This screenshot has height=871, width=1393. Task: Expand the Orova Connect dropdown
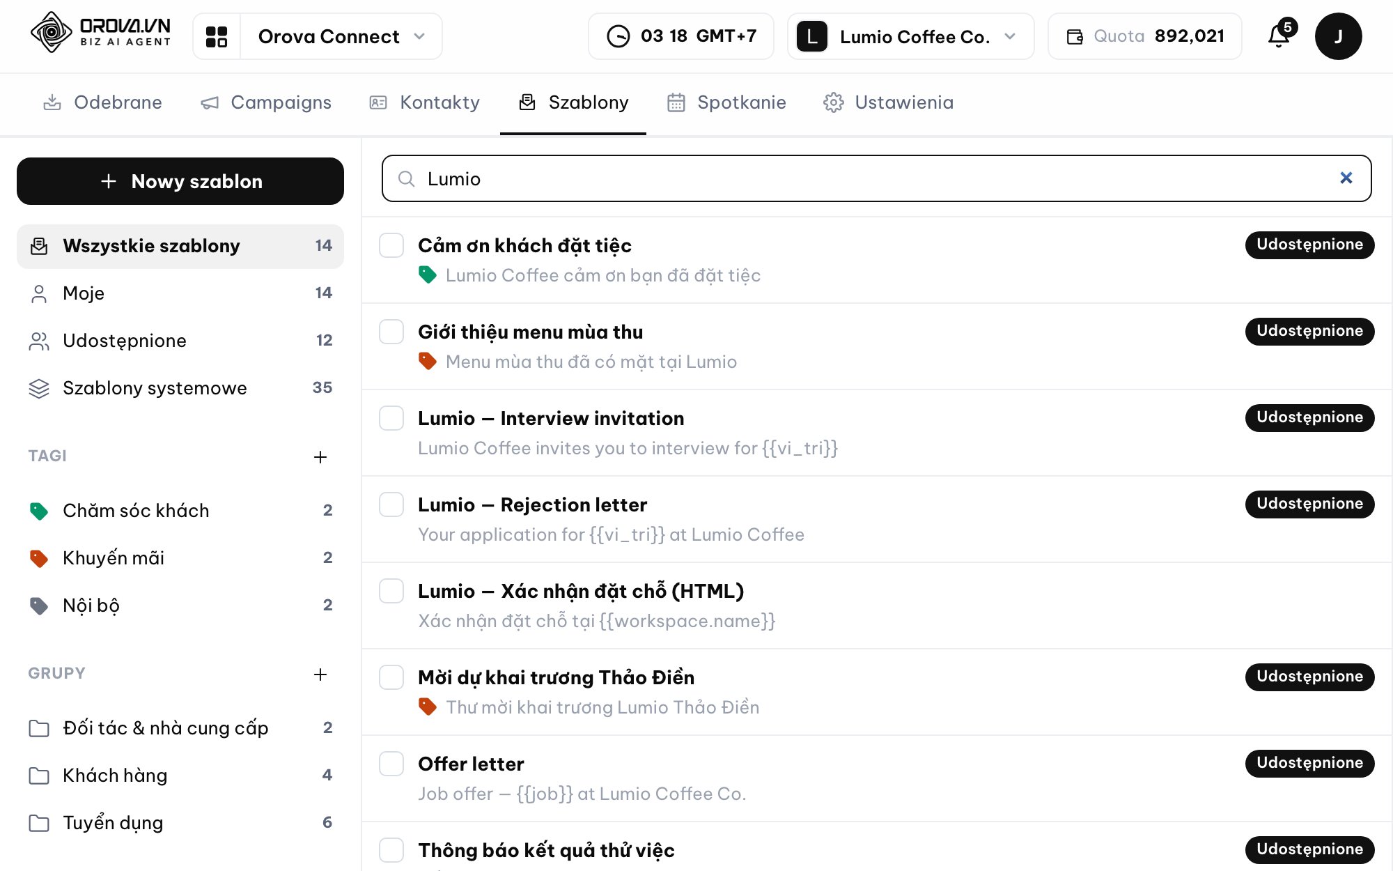(341, 36)
